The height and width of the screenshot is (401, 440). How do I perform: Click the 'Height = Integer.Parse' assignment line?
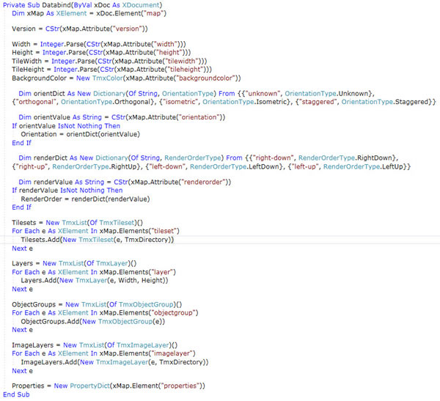(101, 53)
